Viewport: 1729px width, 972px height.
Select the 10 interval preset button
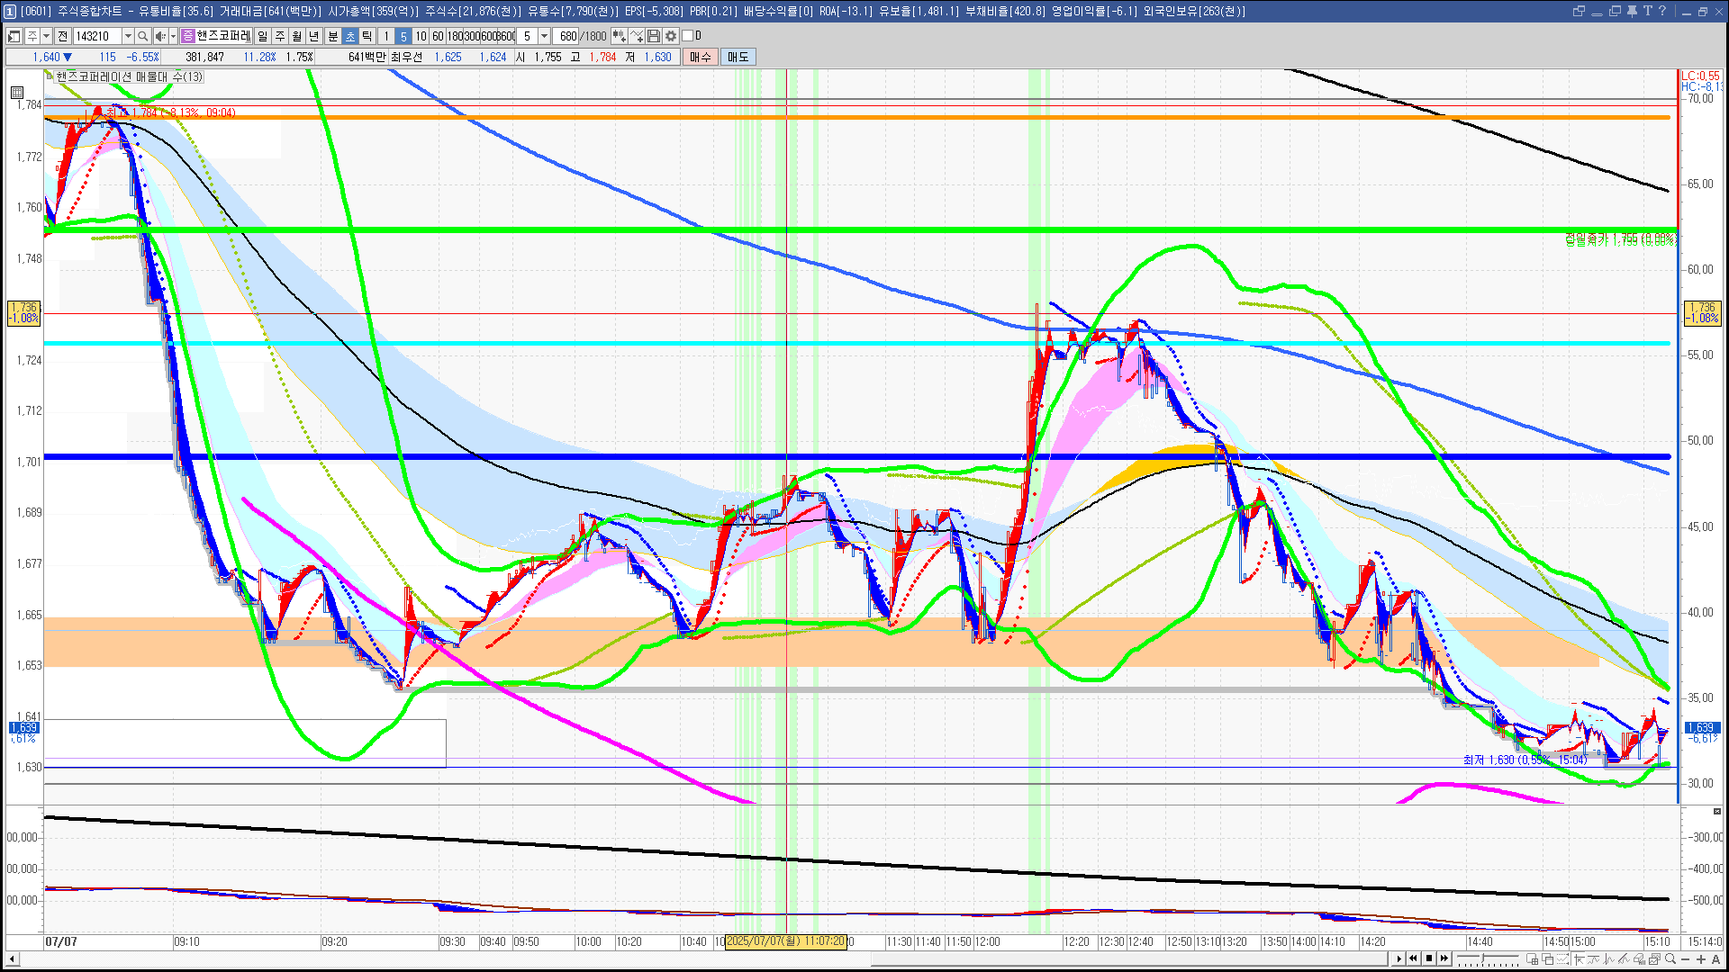pyautogui.click(x=421, y=36)
